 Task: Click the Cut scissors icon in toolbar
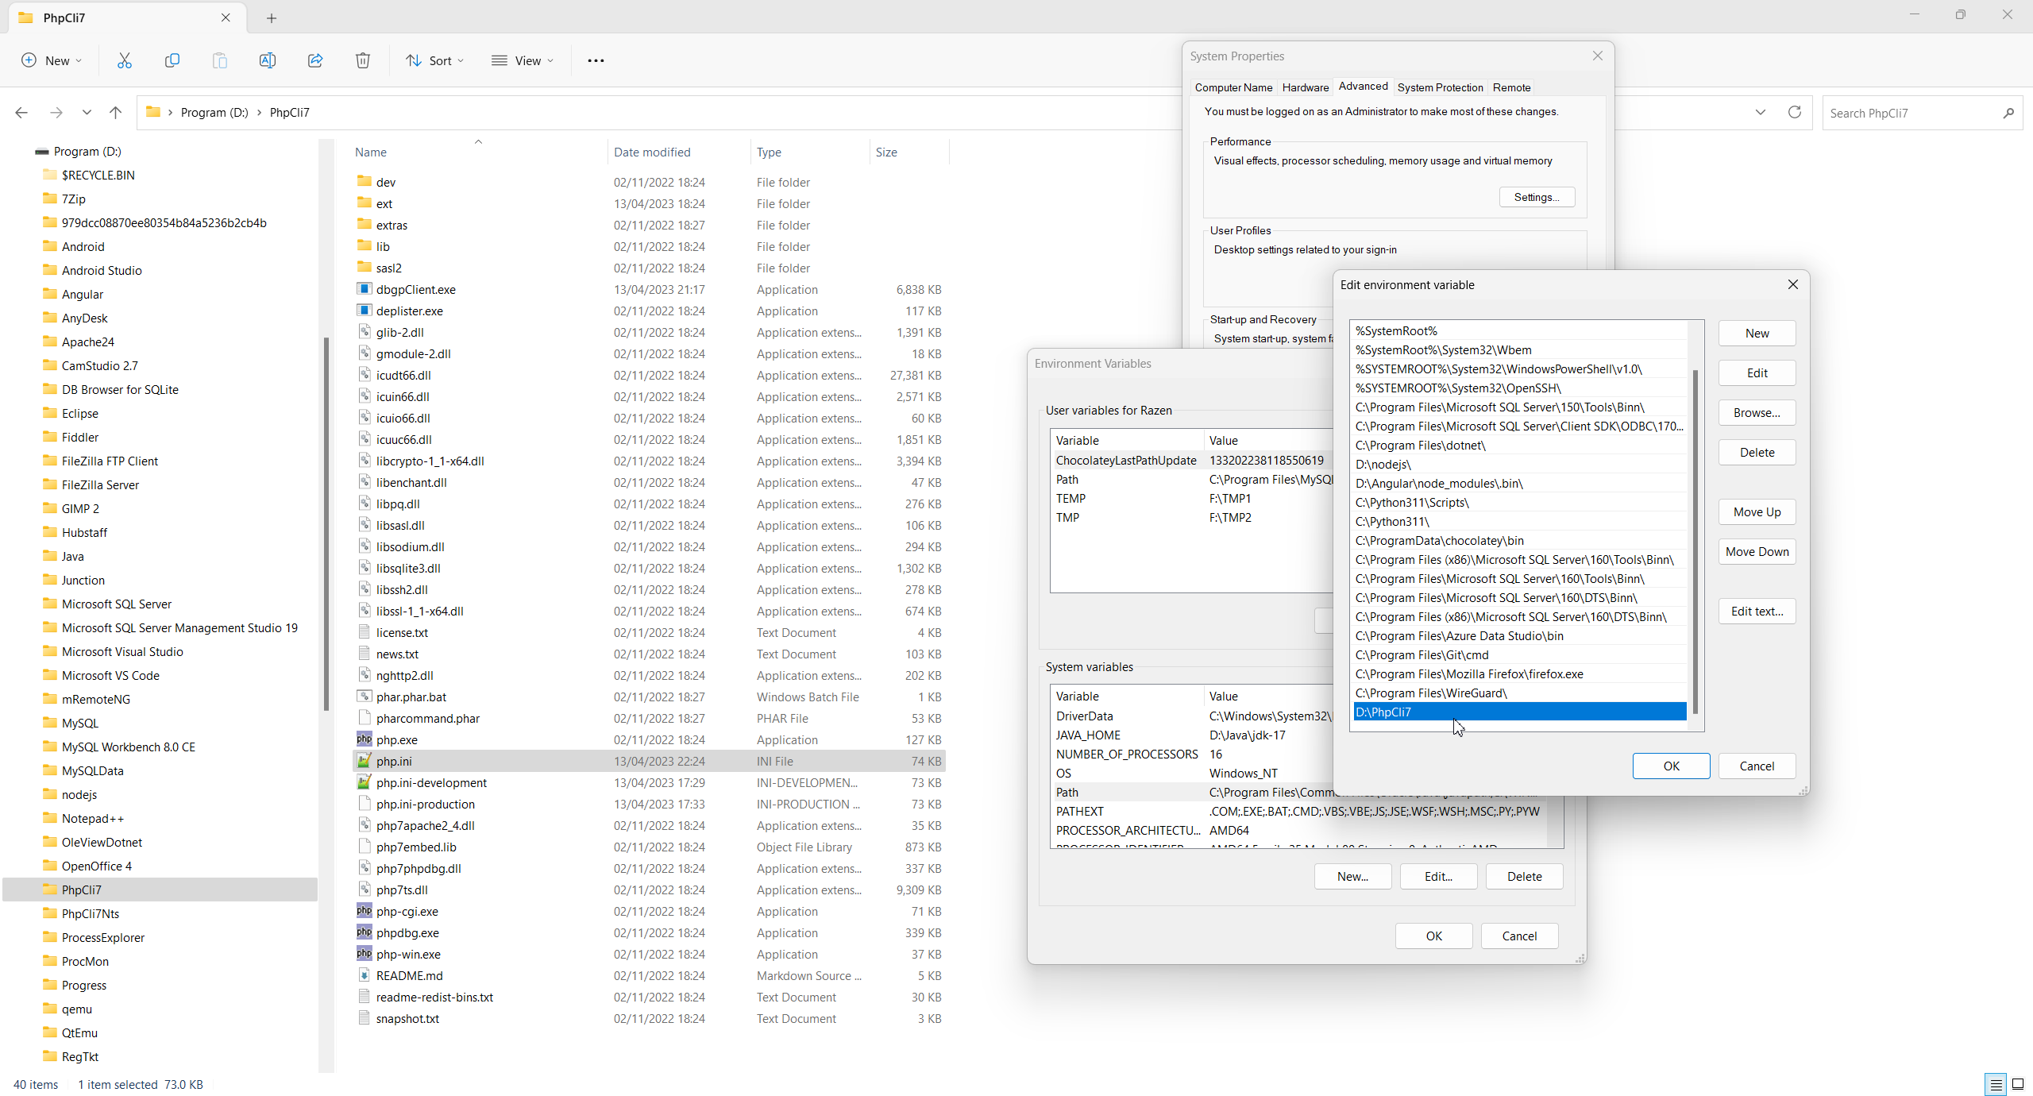[x=125, y=60]
